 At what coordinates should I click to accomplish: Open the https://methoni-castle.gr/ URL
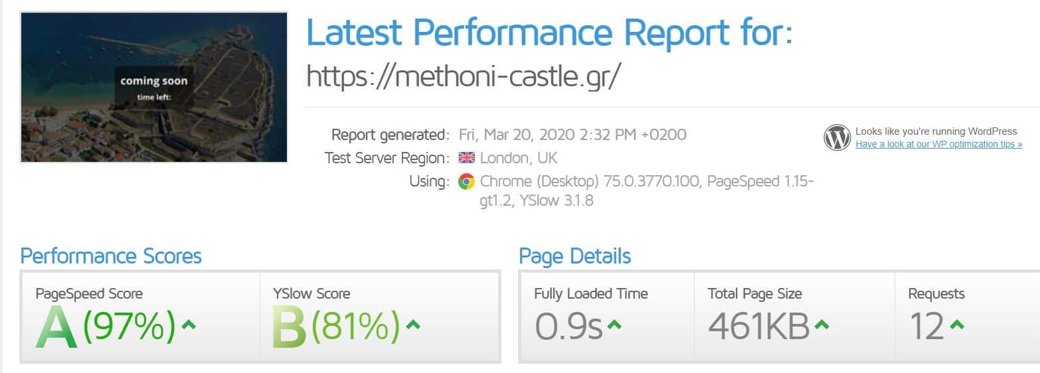[464, 76]
